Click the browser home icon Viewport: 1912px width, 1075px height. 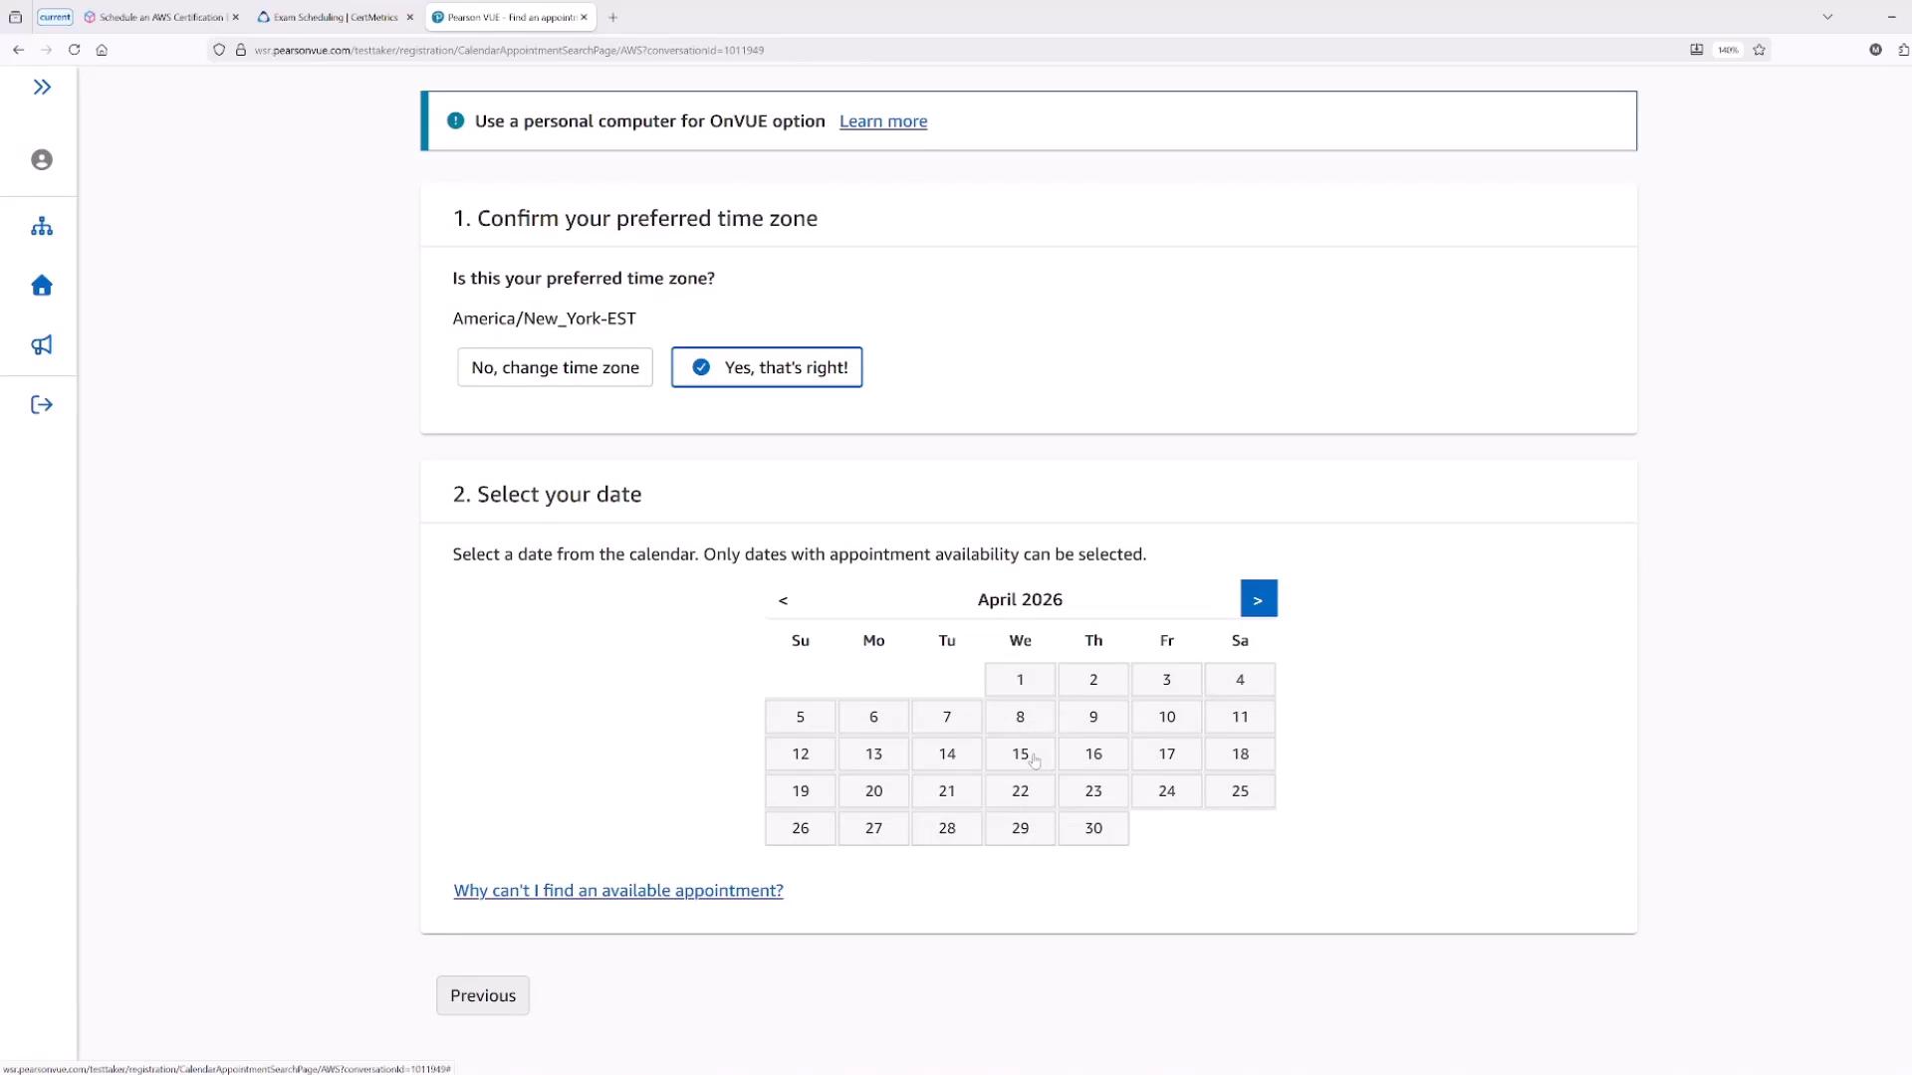pos(102,50)
